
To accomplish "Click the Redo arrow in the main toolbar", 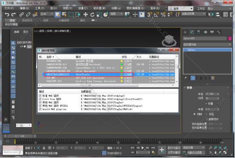I will coord(14,14).
